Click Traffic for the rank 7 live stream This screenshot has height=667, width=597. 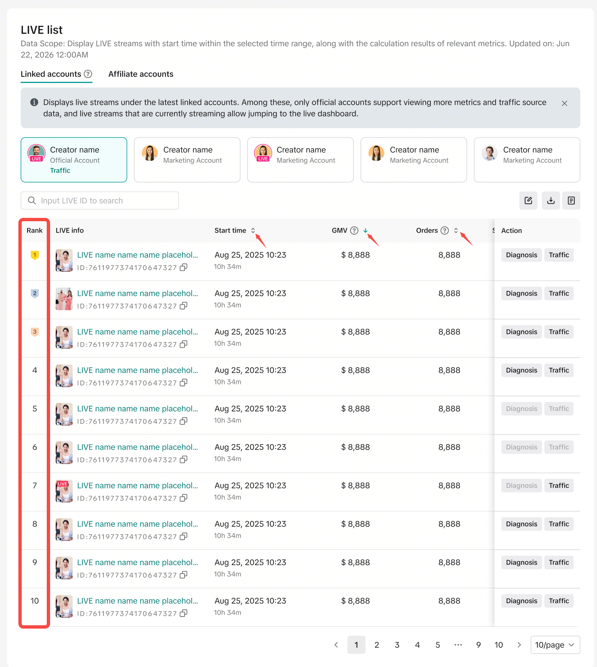coord(559,485)
